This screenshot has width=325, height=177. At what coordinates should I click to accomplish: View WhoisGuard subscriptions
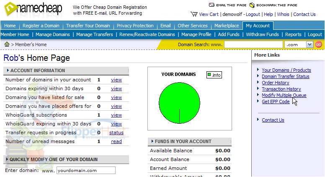point(116,115)
